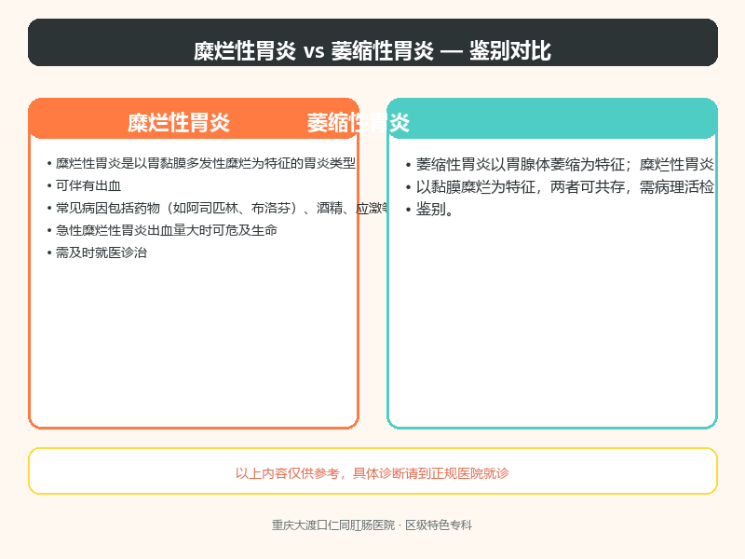745x559 pixels.
Task: Click the bullet '鉴别。'
Action: click(x=435, y=209)
